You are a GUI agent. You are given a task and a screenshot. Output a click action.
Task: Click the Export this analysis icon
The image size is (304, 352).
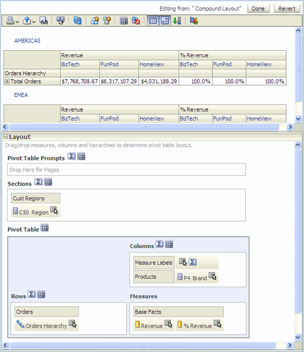(x=27, y=21)
